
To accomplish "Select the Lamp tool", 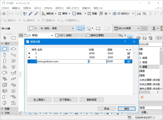I will coord(13,67).
